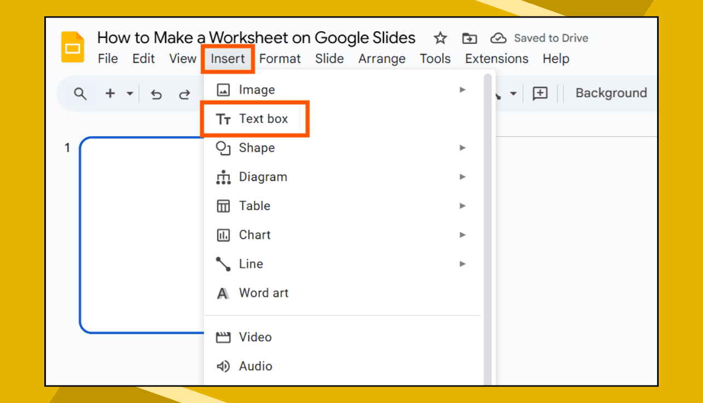Click the Chart icon in the Insert menu
Image resolution: width=703 pixels, height=403 pixels.
point(223,235)
